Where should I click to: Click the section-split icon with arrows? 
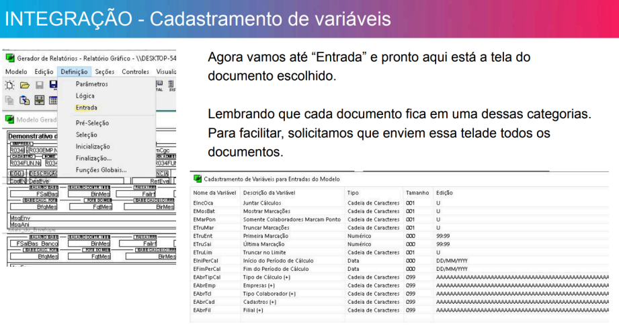[x=39, y=100]
